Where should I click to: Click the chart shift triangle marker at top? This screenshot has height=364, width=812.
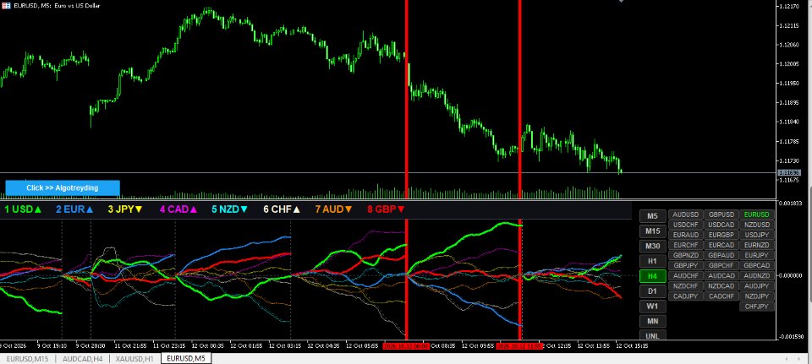click(x=621, y=2)
